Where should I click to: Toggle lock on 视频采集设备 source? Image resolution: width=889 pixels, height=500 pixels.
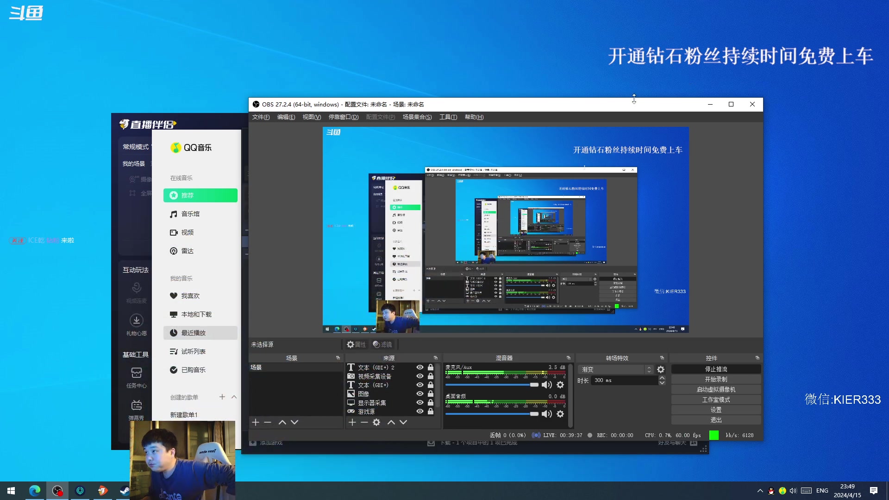tap(431, 376)
